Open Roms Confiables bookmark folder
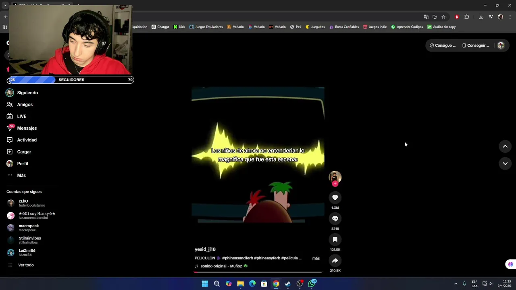Viewport: 516px width, 290px height. 344,27
